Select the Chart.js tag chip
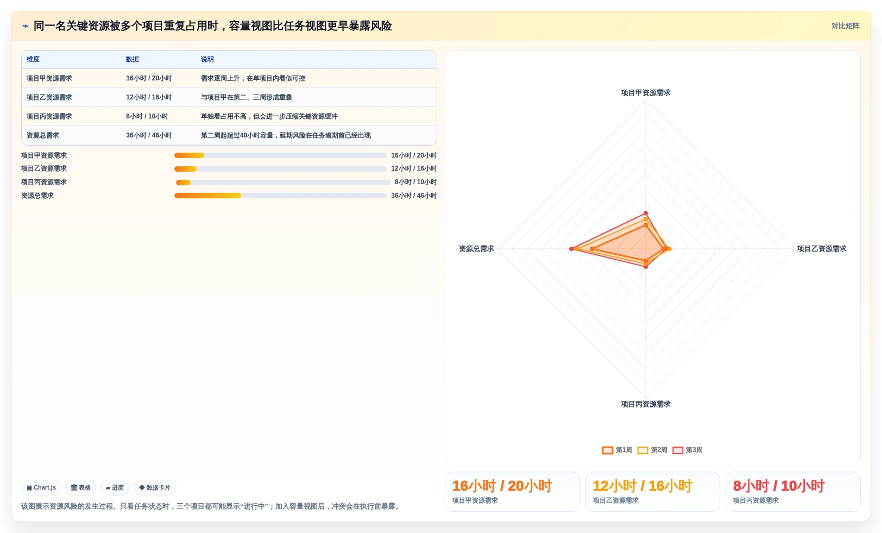Image resolution: width=882 pixels, height=533 pixels. coord(41,488)
